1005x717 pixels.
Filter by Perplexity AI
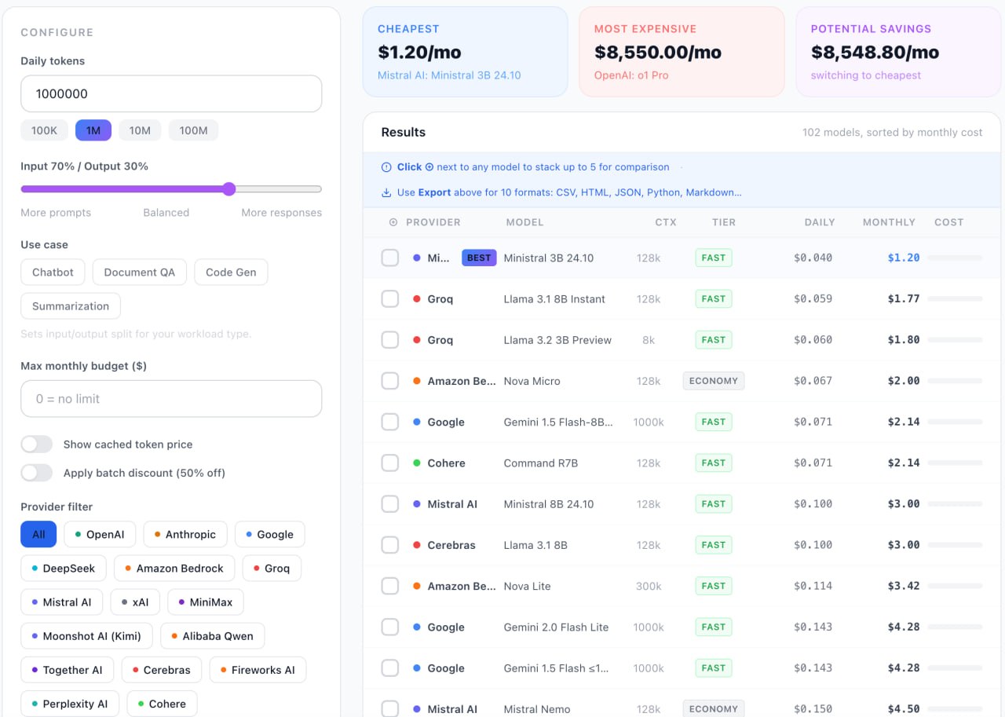pos(70,704)
